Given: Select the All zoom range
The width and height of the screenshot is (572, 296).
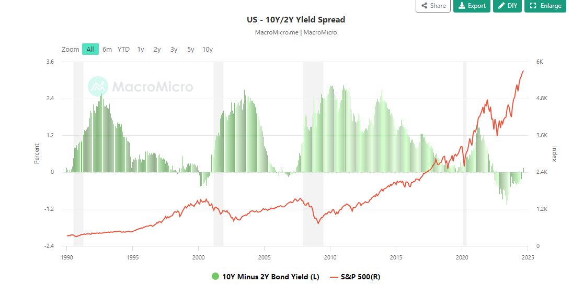Looking at the screenshot, I should pyautogui.click(x=90, y=49).
